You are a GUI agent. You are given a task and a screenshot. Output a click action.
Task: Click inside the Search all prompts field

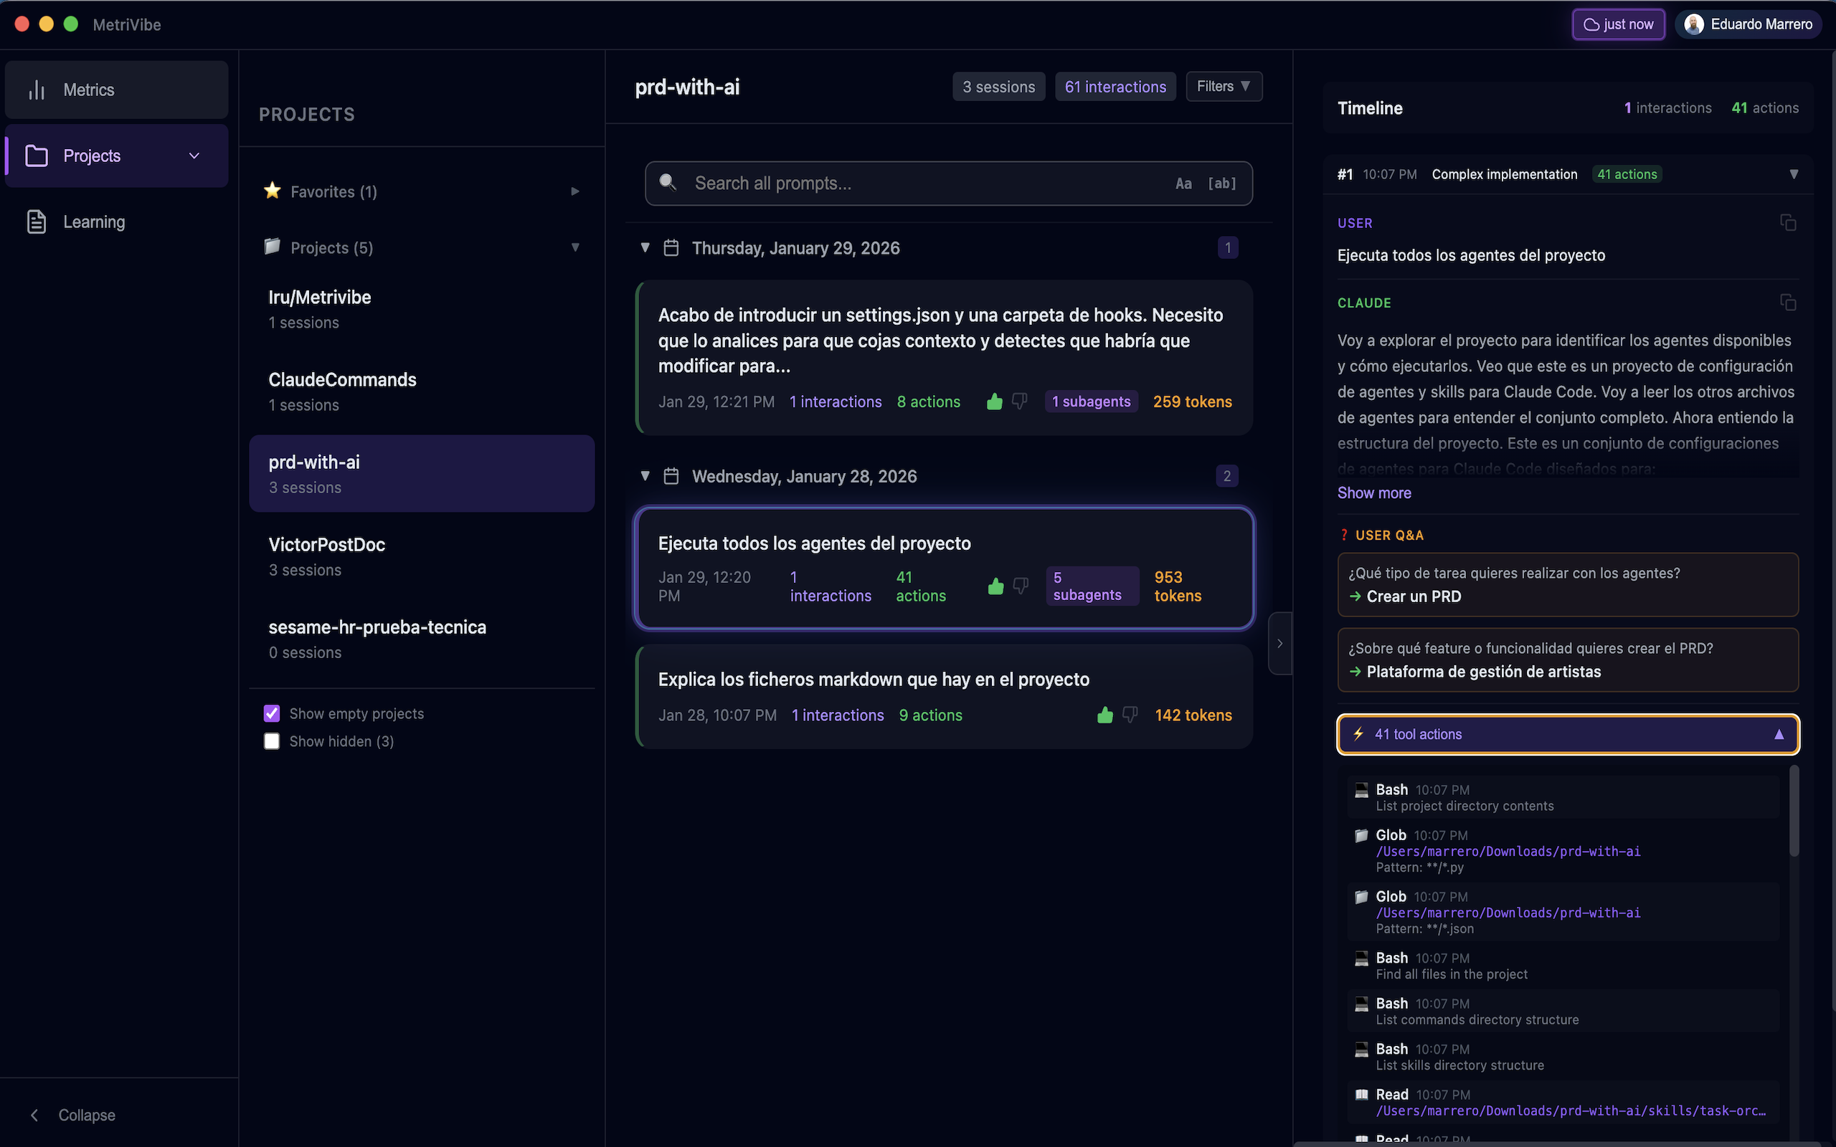coord(873,183)
